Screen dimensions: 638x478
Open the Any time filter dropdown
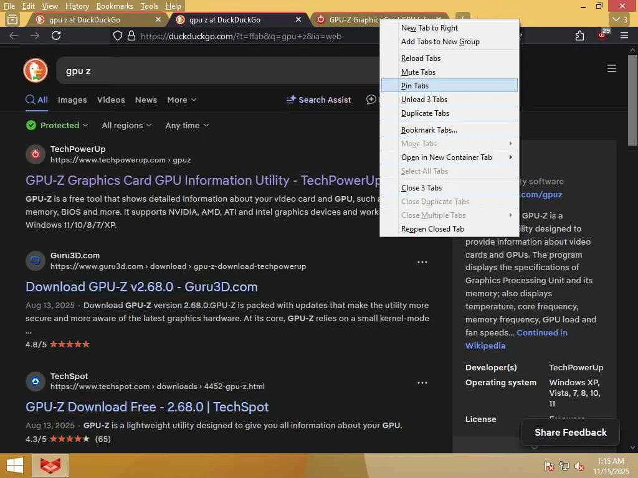tap(187, 125)
